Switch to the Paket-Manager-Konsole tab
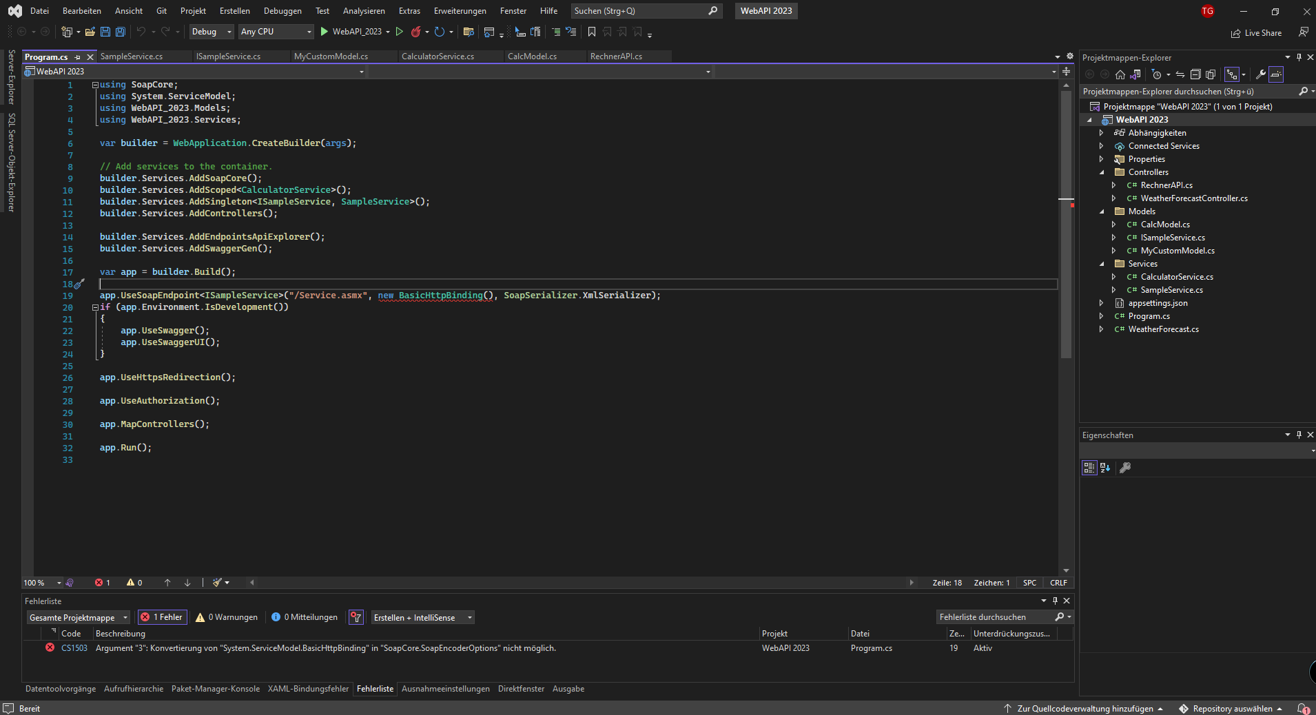Viewport: 1316px width, 715px height. click(216, 689)
